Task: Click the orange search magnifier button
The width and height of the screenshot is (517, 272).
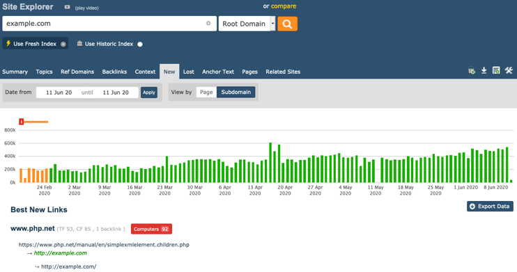Action: [x=287, y=24]
